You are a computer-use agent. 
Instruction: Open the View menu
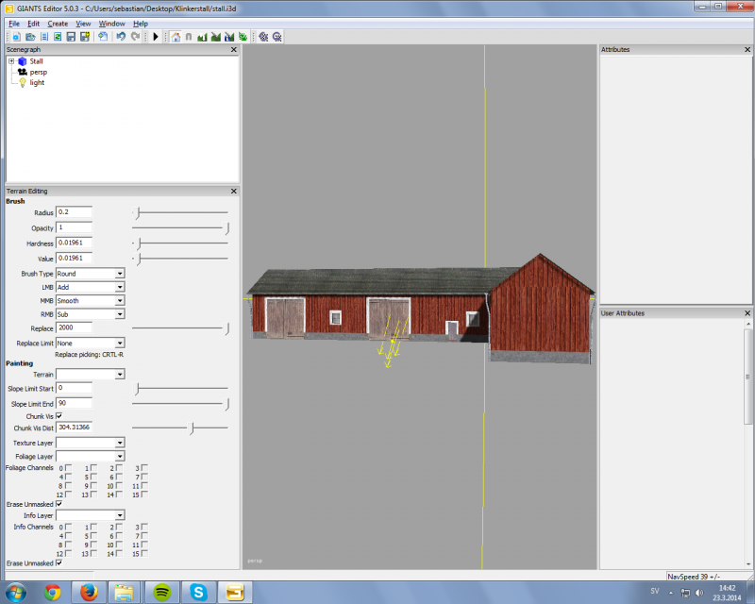pos(83,24)
